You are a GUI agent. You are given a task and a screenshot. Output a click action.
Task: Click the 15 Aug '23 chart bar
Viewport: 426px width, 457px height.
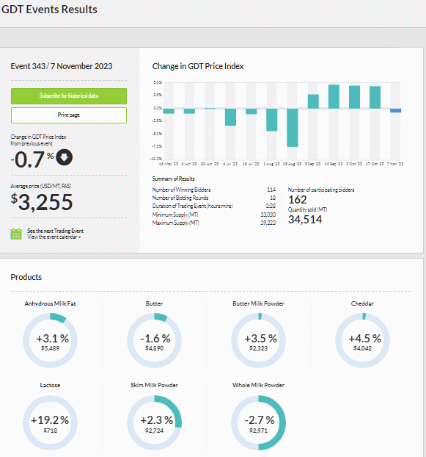pyautogui.click(x=293, y=128)
